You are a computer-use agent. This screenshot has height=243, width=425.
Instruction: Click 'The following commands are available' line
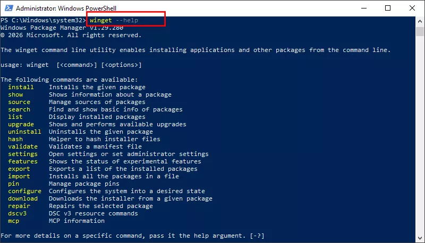[69, 80]
